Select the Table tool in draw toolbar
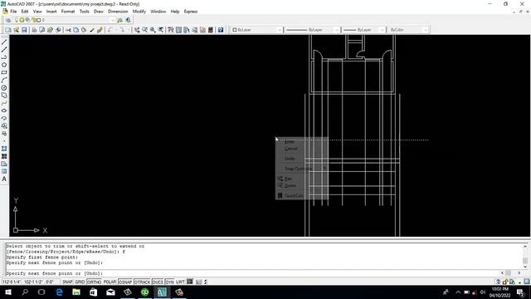 coord(4,171)
